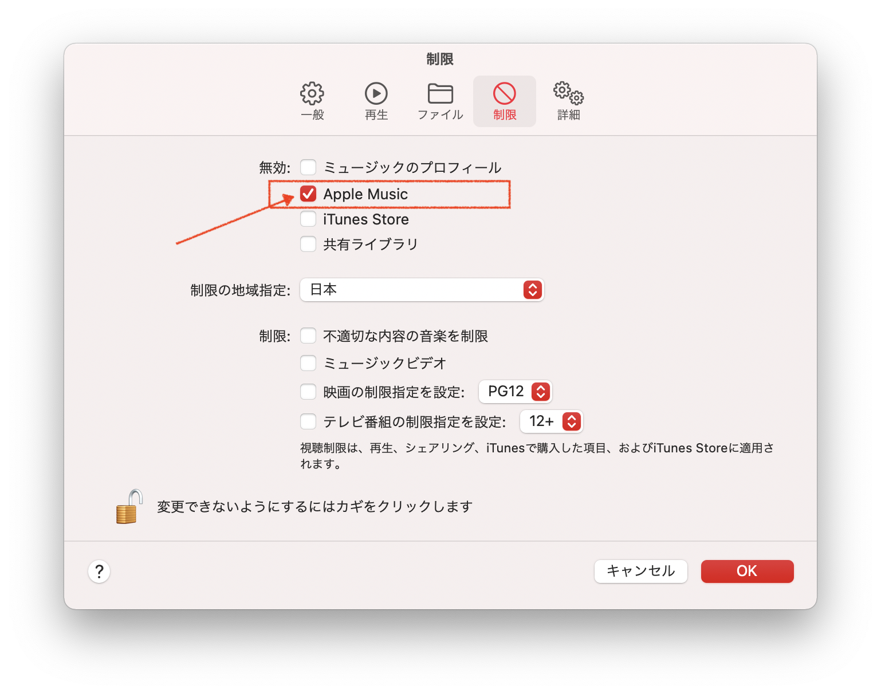Click the padlock icon to lock changes
Image resolution: width=881 pixels, height=694 pixels.
[x=129, y=507]
